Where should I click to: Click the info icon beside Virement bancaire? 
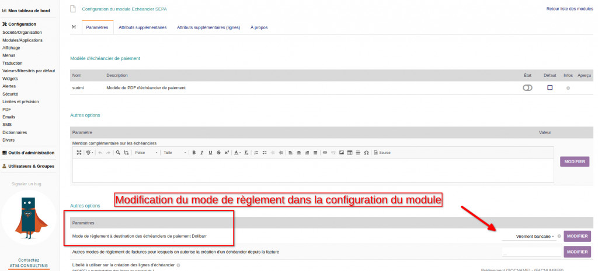pos(559,237)
